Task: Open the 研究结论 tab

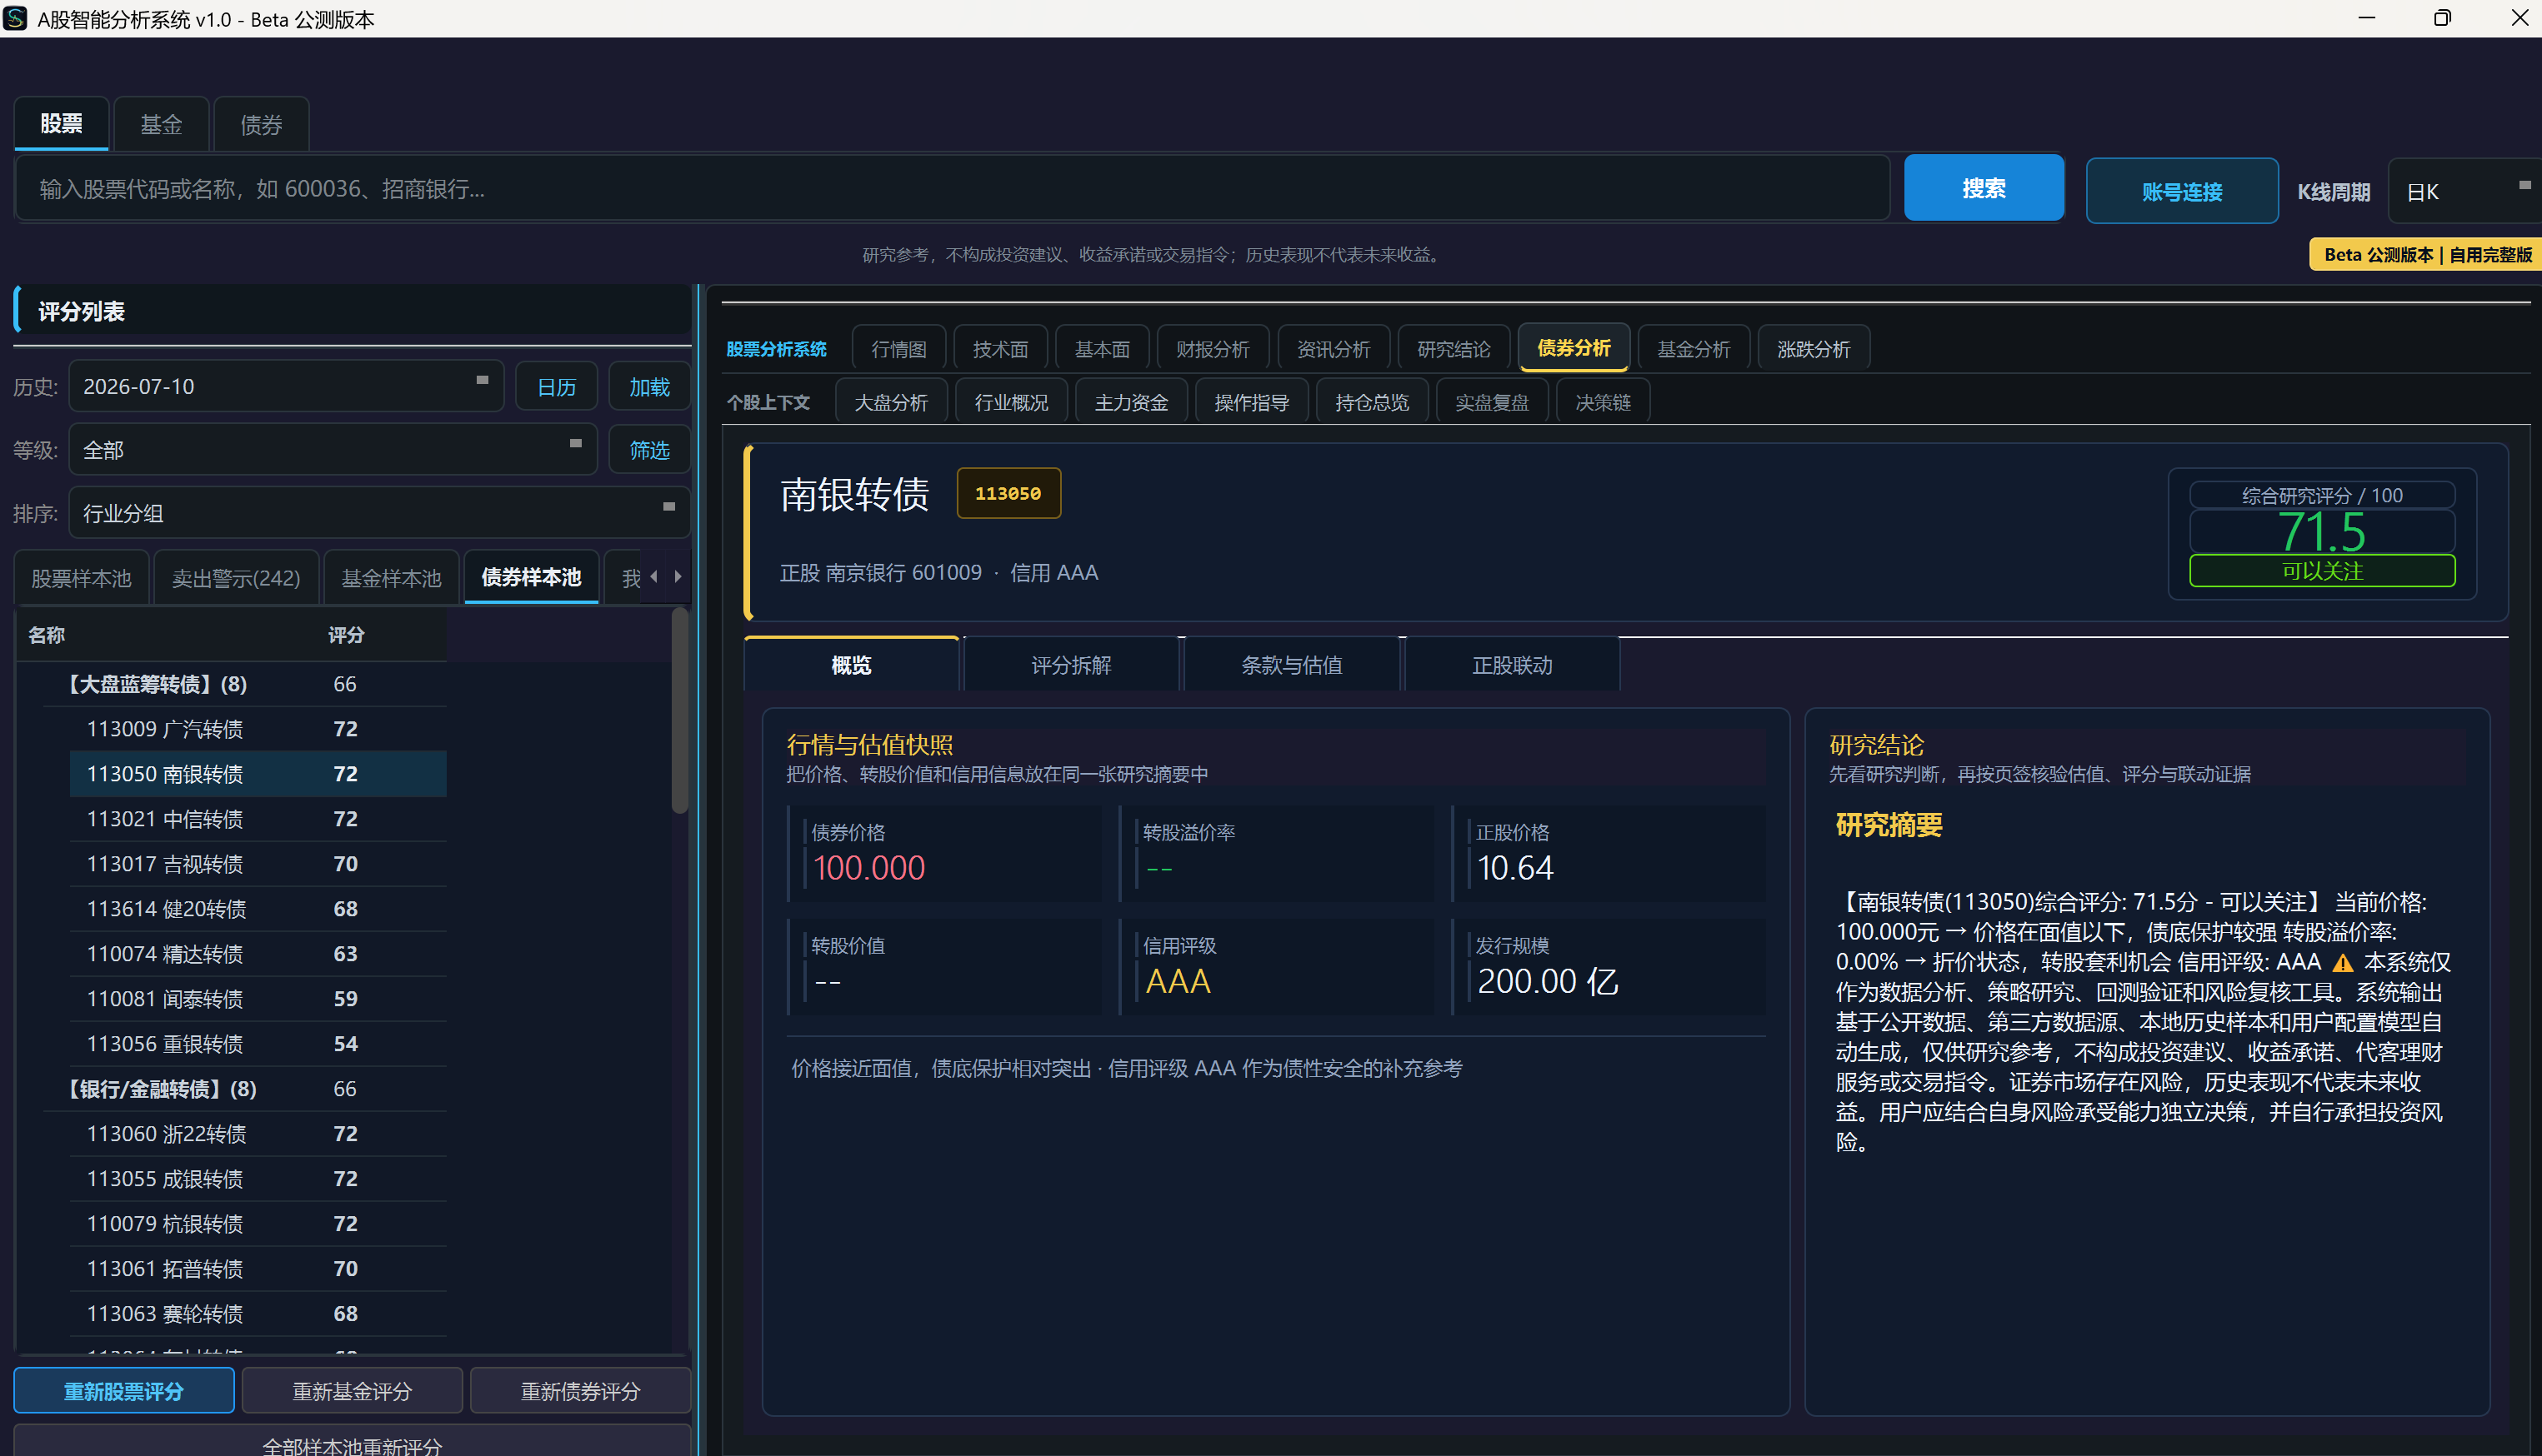Action: click(x=1454, y=349)
